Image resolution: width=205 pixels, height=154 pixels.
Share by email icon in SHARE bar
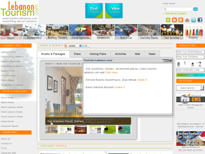point(86,46)
